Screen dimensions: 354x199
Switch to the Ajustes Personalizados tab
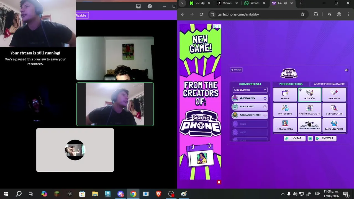pos(329,84)
